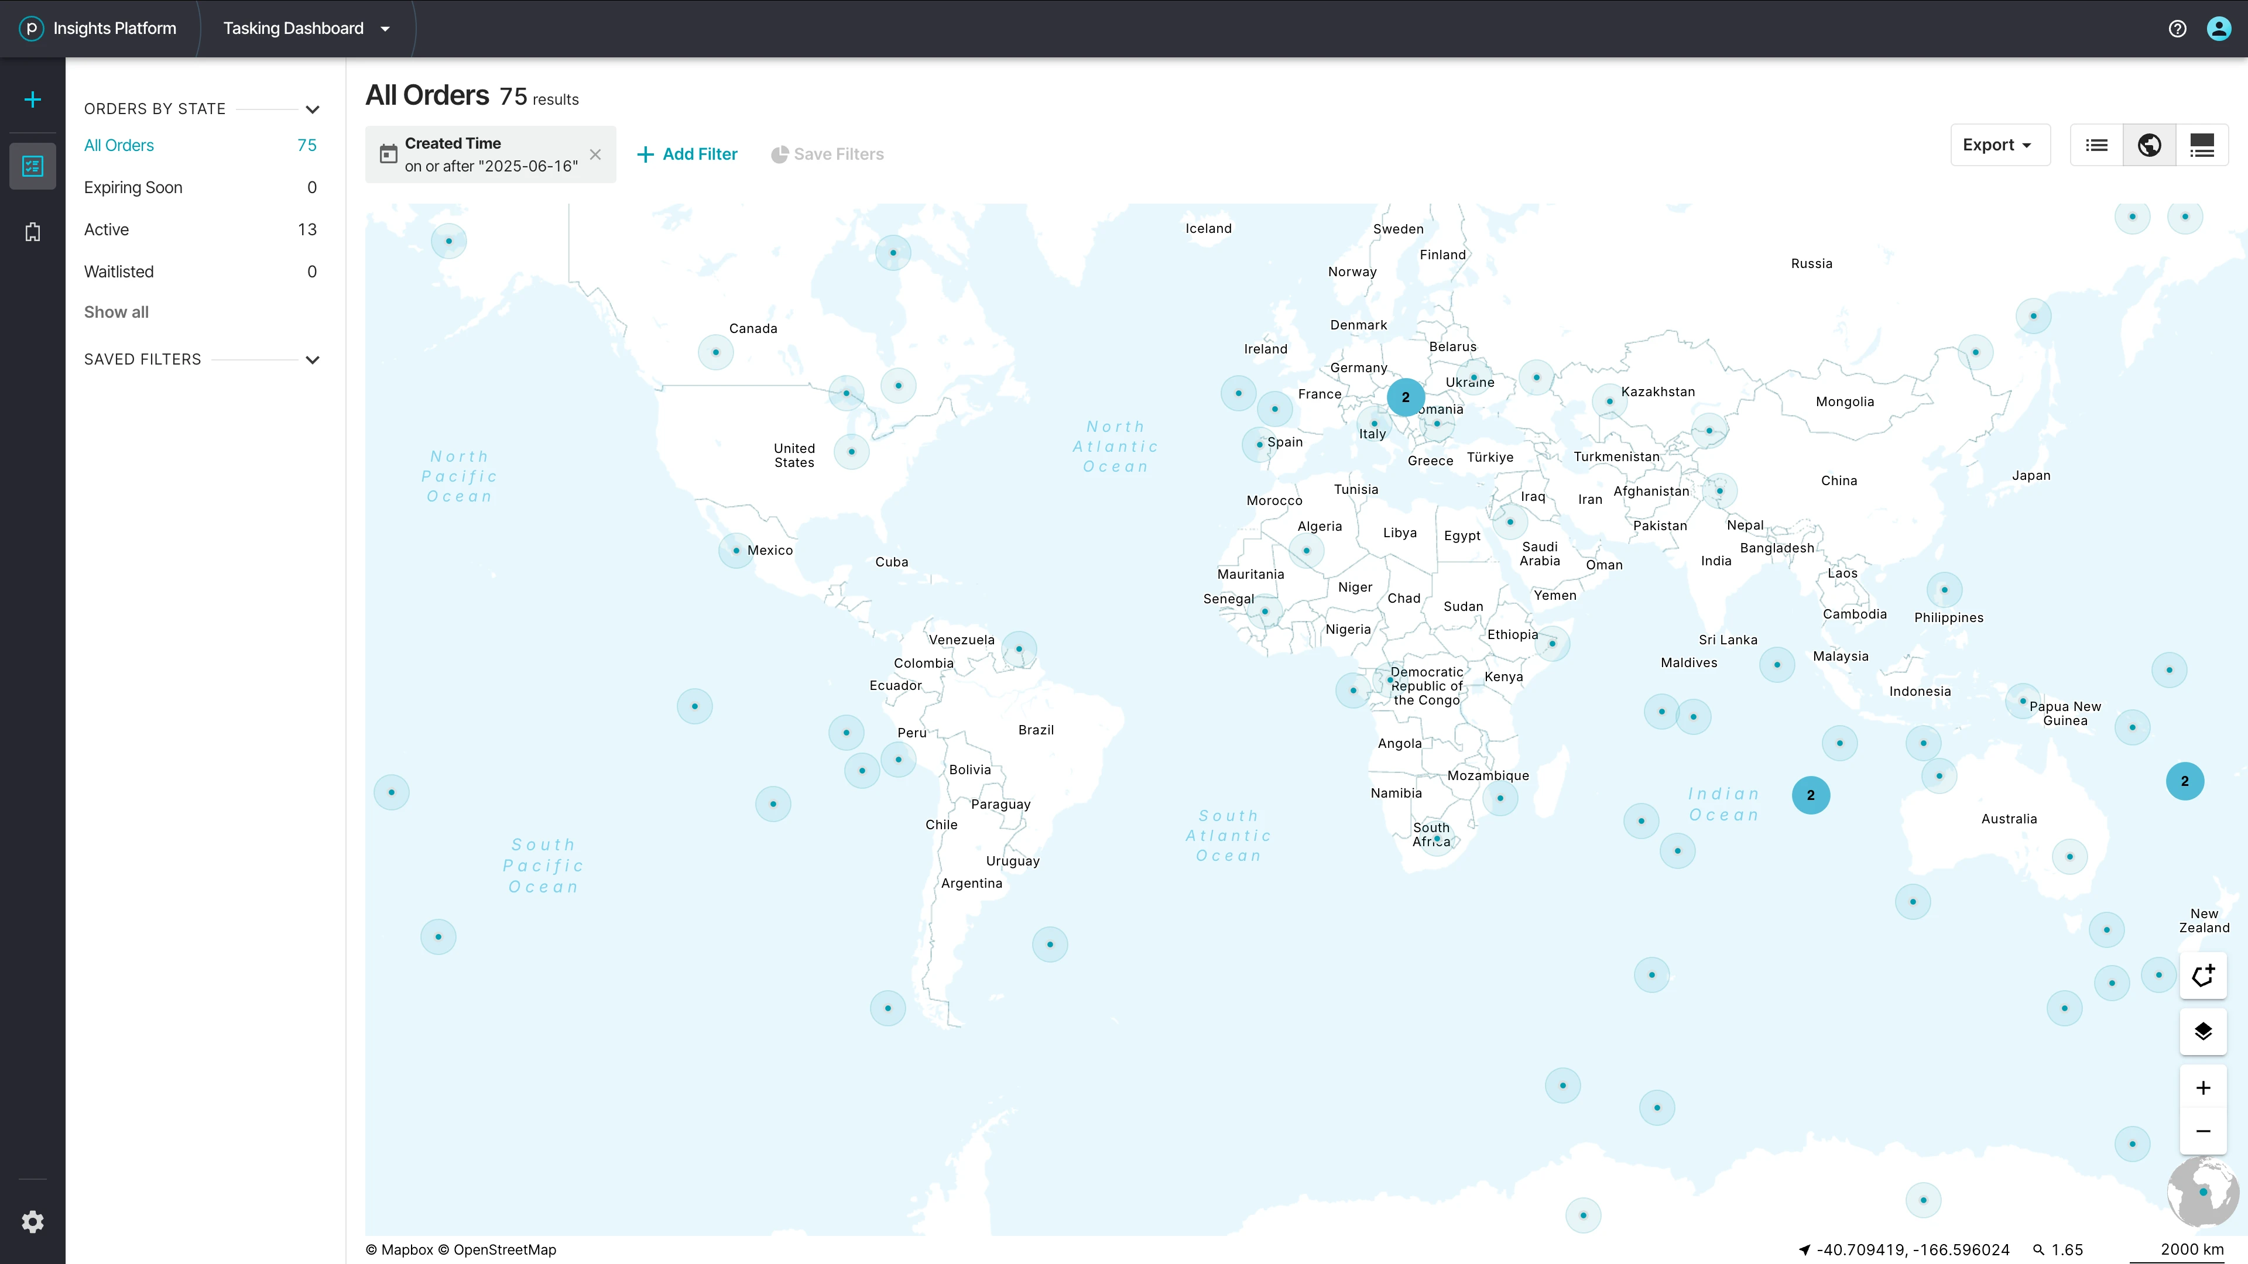This screenshot has height=1264, width=2248.
Task: Remove the Created Time filter chip
Action: [595, 154]
